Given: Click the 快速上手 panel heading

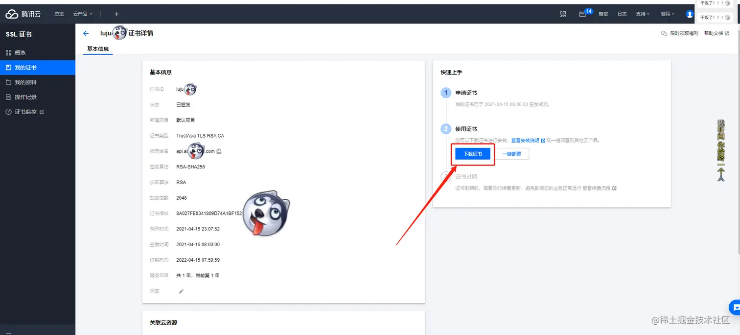Looking at the screenshot, I should click(451, 72).
